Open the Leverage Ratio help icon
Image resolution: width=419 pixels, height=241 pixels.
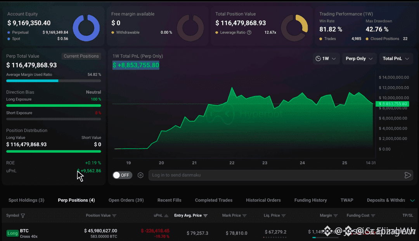[x=249, y=32]
